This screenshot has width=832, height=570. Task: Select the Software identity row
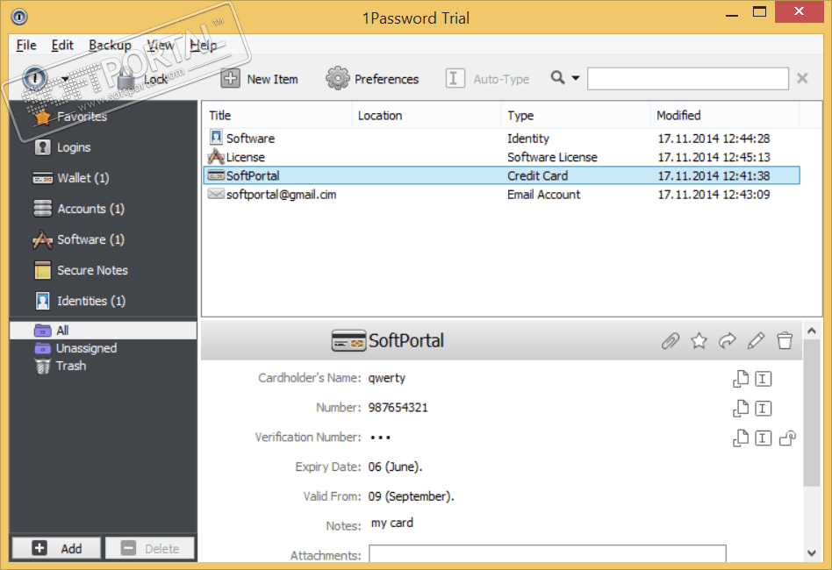click(x=501, y=139)
